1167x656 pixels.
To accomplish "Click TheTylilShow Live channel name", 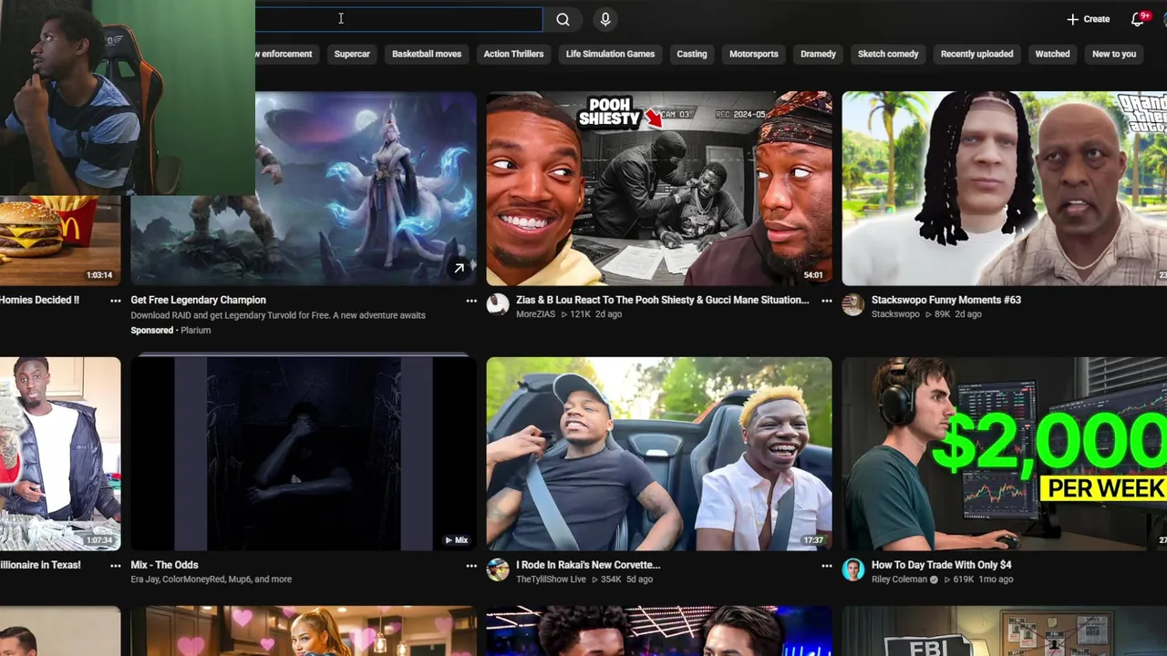I will (x=551, y=579).
